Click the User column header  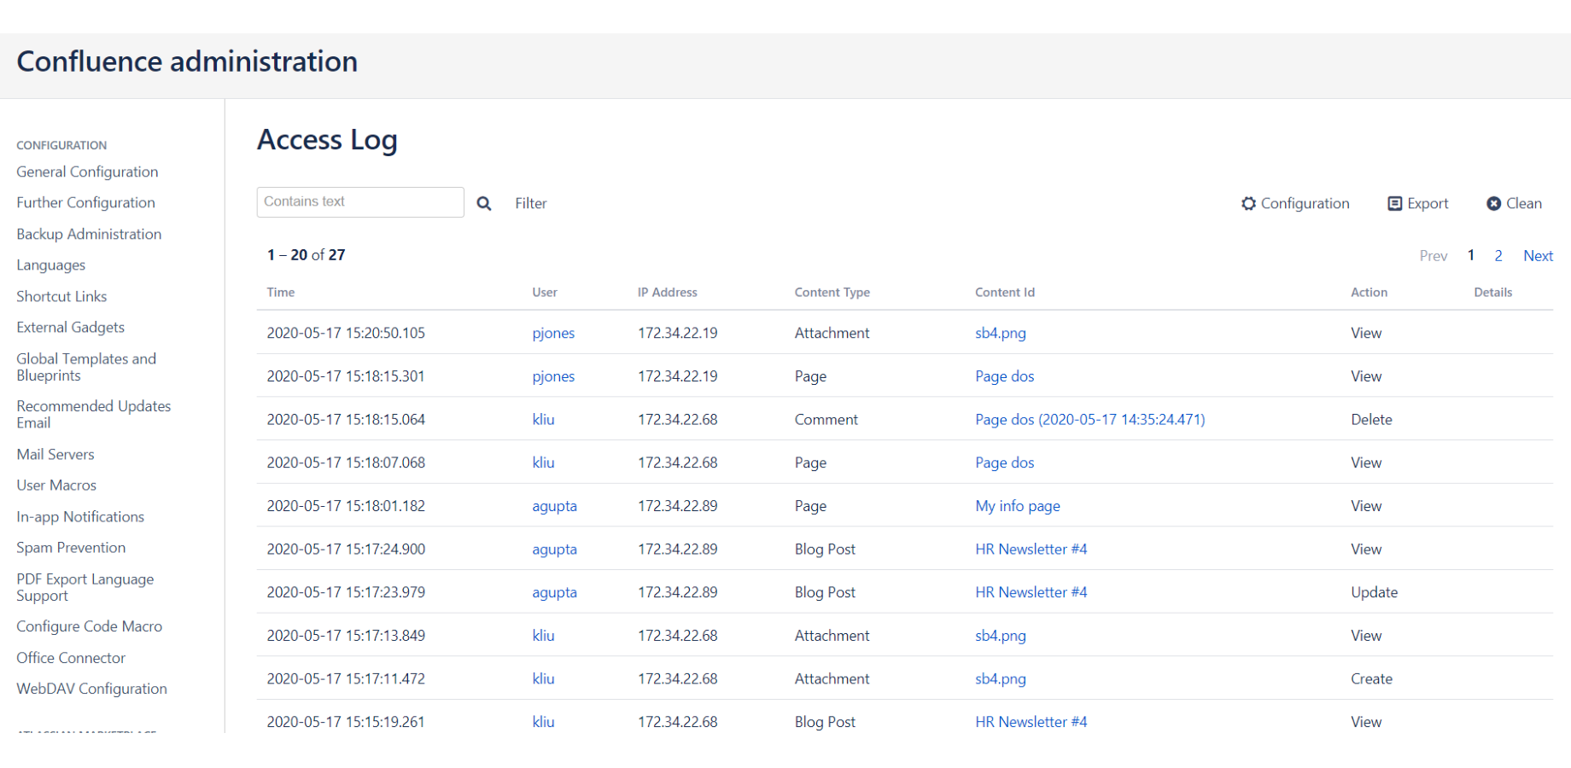(544, 292)
